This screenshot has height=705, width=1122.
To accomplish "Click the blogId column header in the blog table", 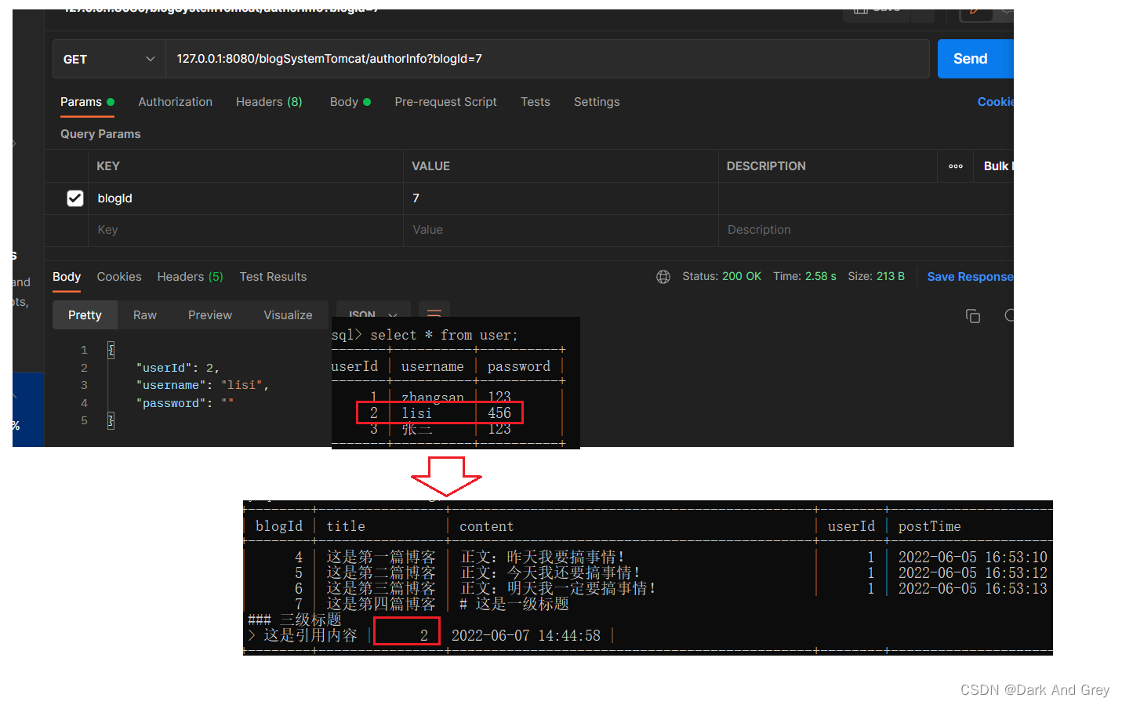I will (x=279, y=526).
